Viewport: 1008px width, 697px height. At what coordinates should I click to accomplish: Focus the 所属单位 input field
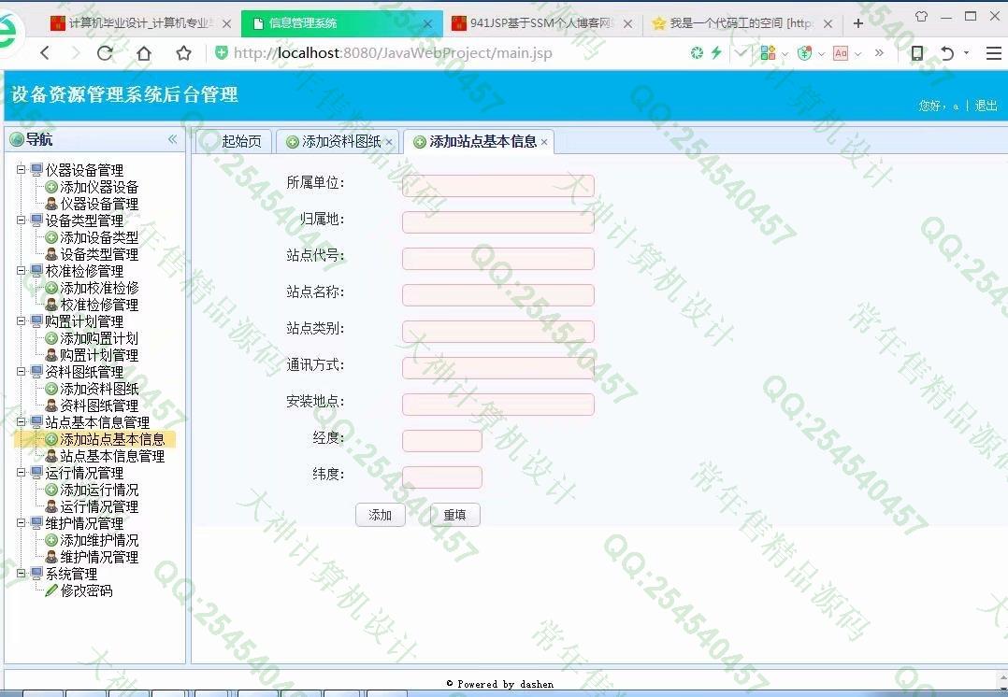pos(498,186)
